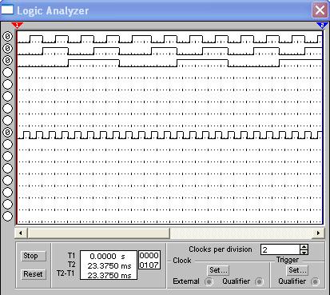Click the scrollbar right arrow
330x295 pixels.
(x=318, y=233)
